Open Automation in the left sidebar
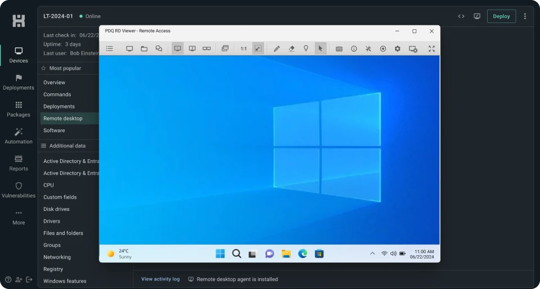540x289 pixels. [x=19, y=136]
